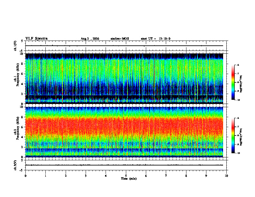Select the 5 tick on the time axis
The width and height of the screenshot is (255, 197).
pyautogui.click(x=126, y=176)
